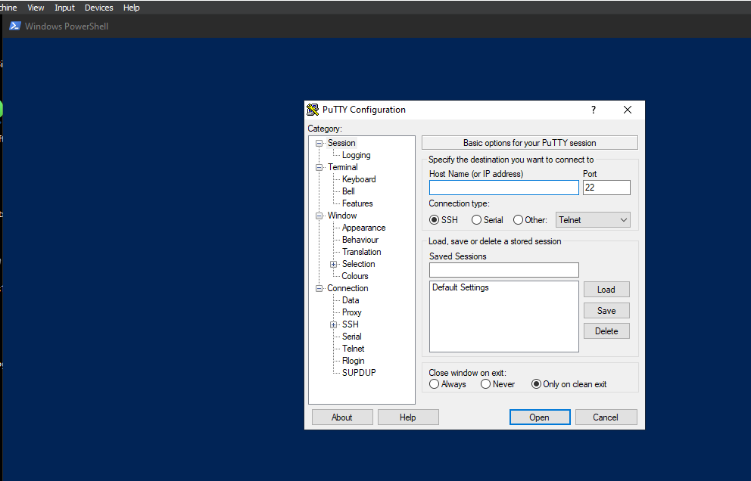Select Default Settings in the sessions list
This screenshot has width=751, height=481.
point(460,287)
